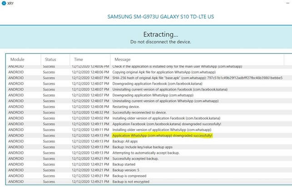Sort by the Time column header
292x187 pixels.
click(79, 59)
